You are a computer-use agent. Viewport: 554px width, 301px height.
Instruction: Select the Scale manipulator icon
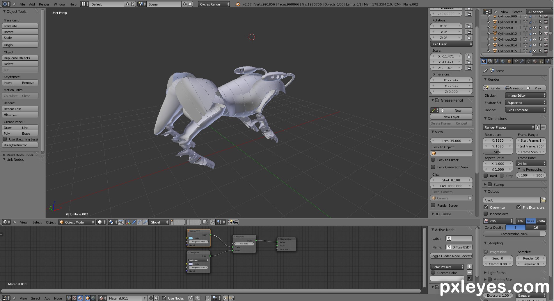click(x=145, y=222)
